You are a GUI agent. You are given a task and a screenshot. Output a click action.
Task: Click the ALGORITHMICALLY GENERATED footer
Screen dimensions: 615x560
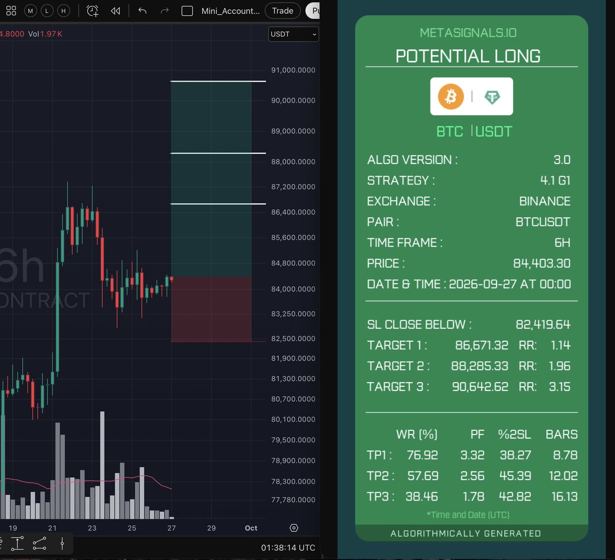click(x=465, y=533)
